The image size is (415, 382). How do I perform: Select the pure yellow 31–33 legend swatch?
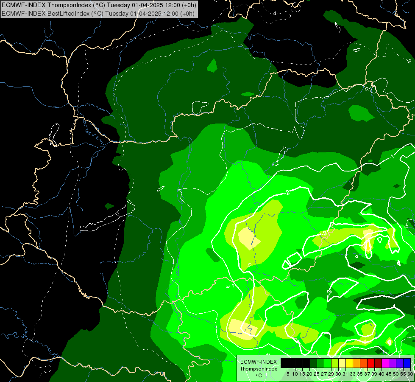click(x=349, y=363)
